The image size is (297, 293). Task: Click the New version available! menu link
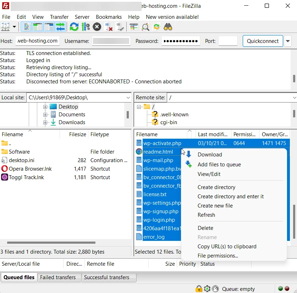(172, 17)
